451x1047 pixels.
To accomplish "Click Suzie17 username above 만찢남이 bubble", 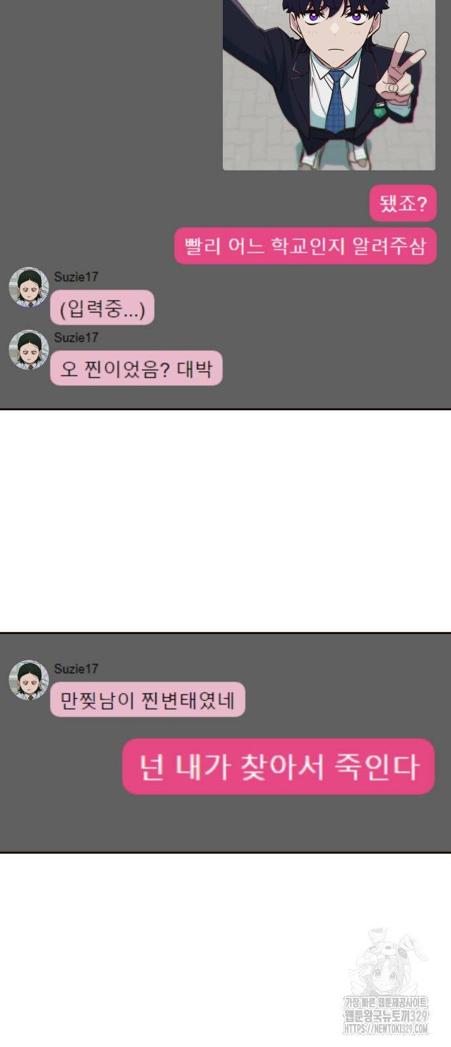I will click(76, 669).
